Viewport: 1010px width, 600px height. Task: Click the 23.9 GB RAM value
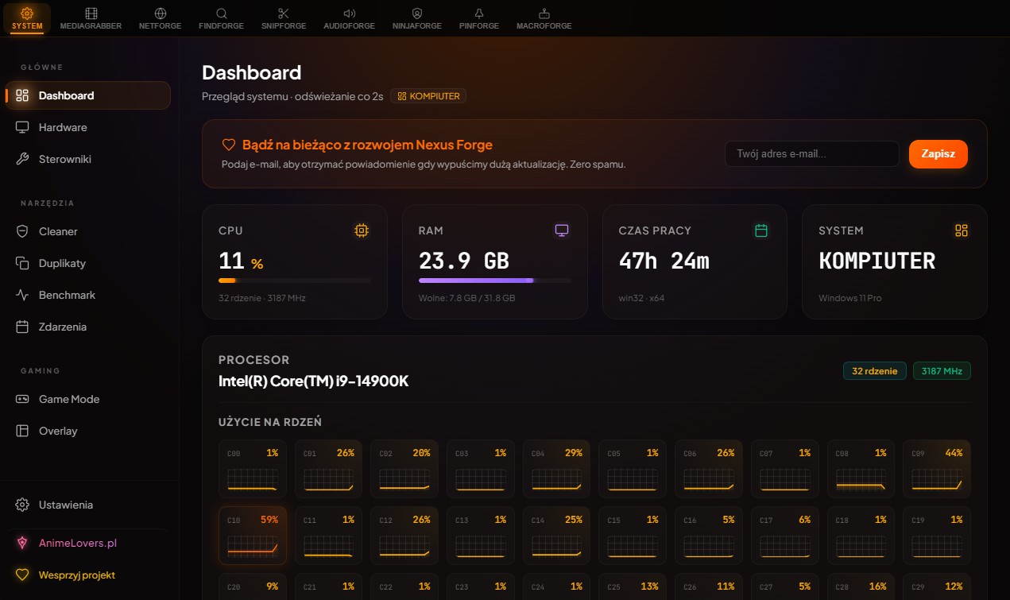coord(464,261)
